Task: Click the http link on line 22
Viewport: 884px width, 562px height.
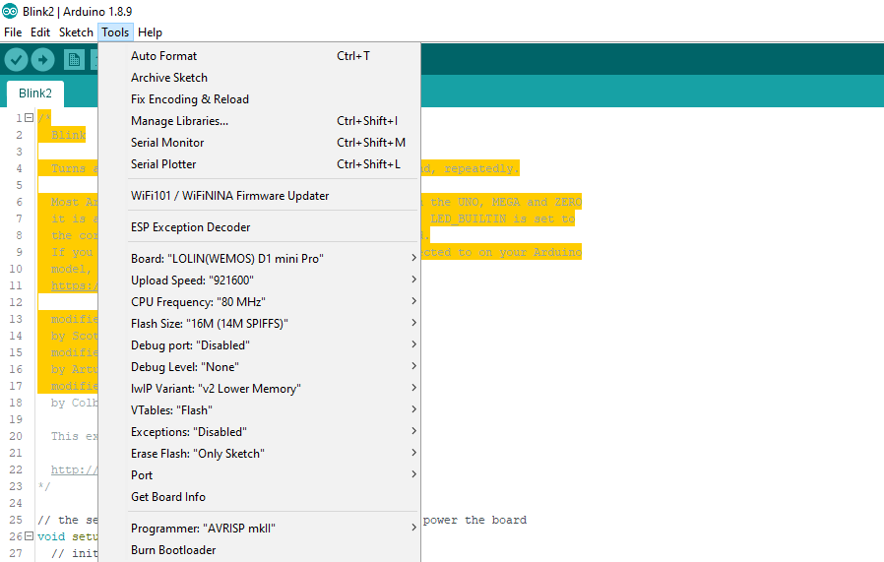Action: 75,469
